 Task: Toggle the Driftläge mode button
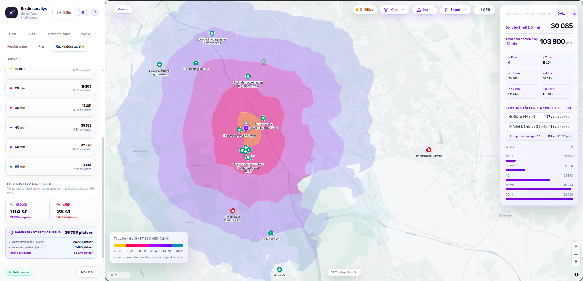click(365, 10)
